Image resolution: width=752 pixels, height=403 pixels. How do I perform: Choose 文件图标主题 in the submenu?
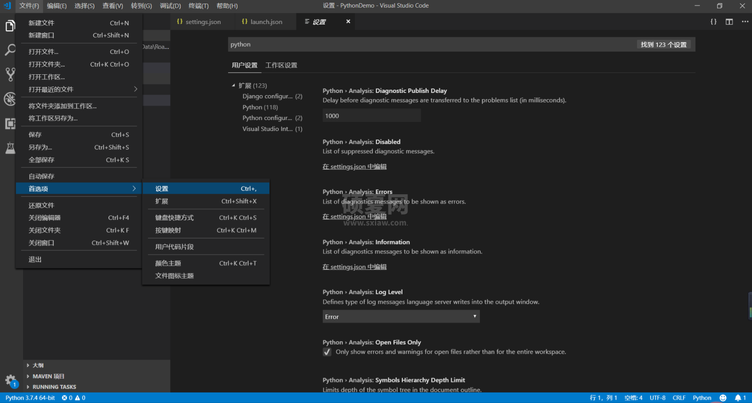[206, 276]
